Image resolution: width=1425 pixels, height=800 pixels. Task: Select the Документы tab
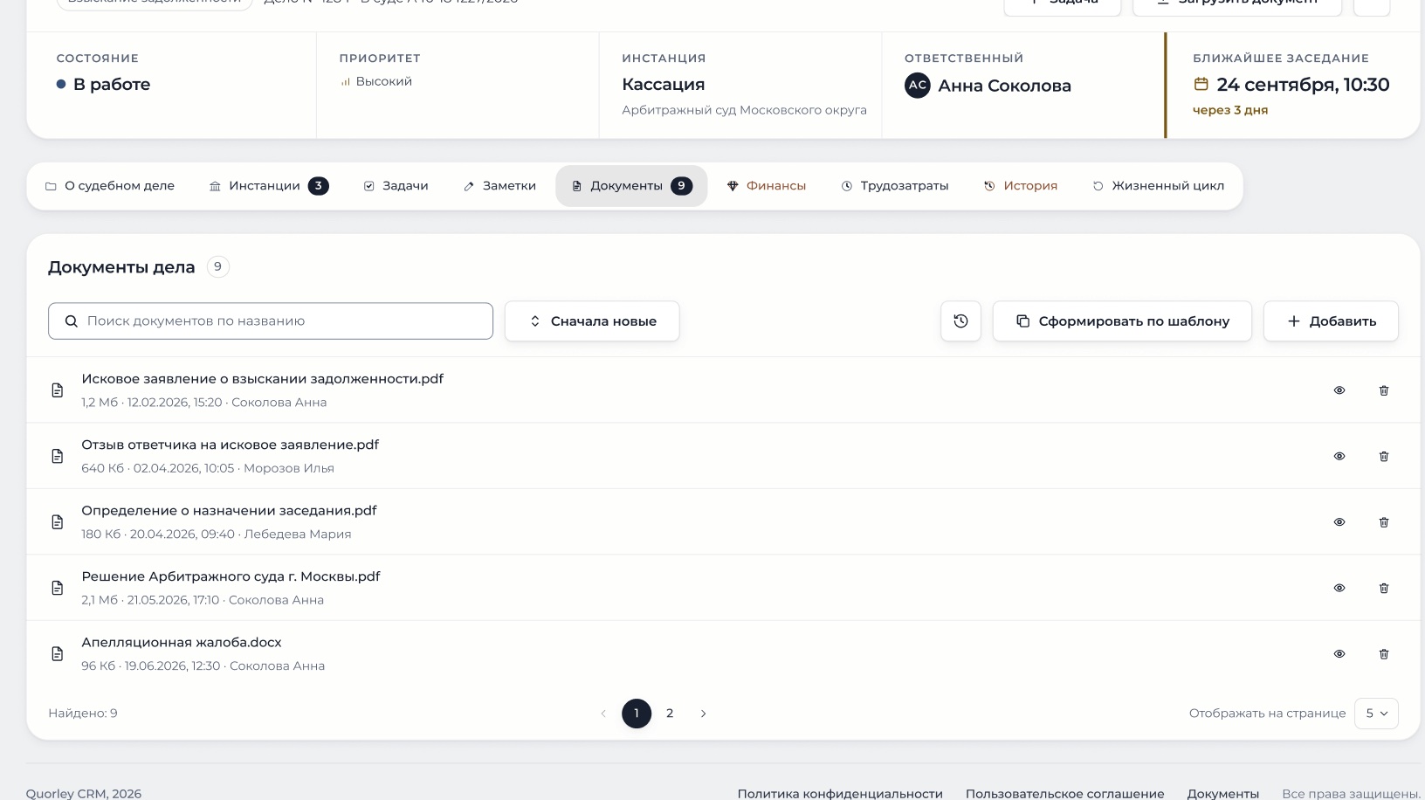click(x=631, y=186)
